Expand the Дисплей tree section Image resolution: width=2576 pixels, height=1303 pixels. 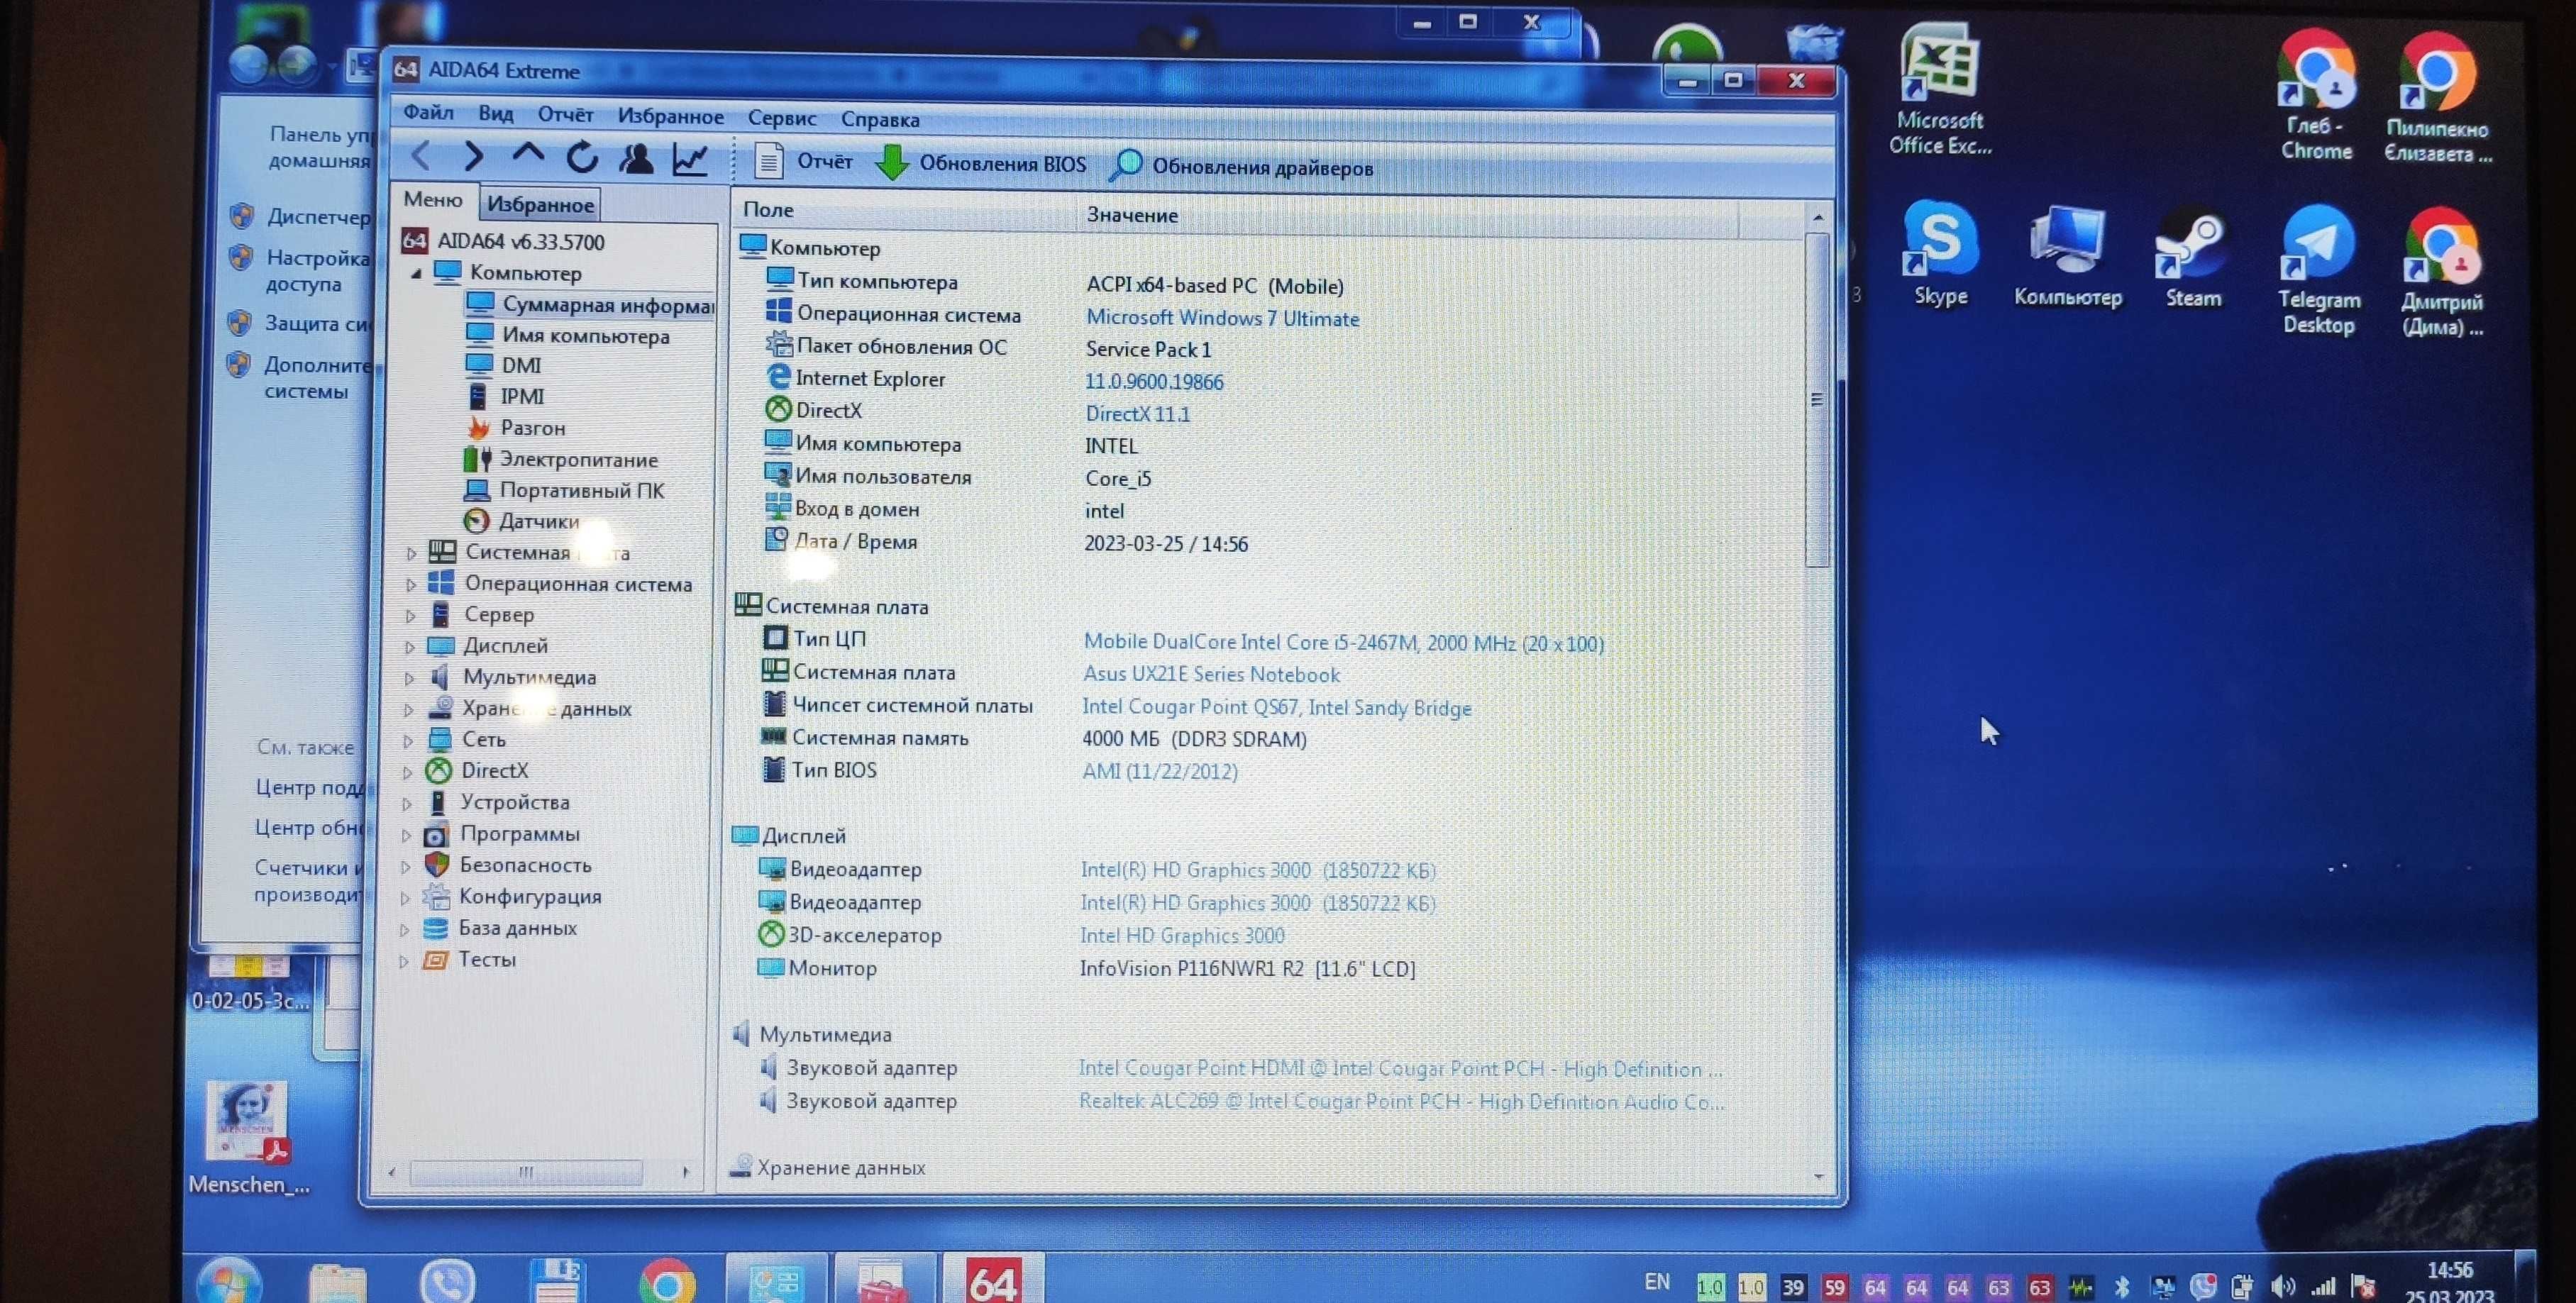click(412, 645)
